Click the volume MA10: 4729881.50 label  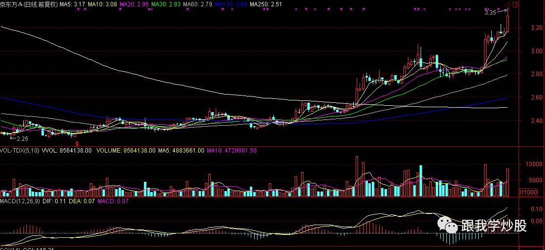click(232, 151)
